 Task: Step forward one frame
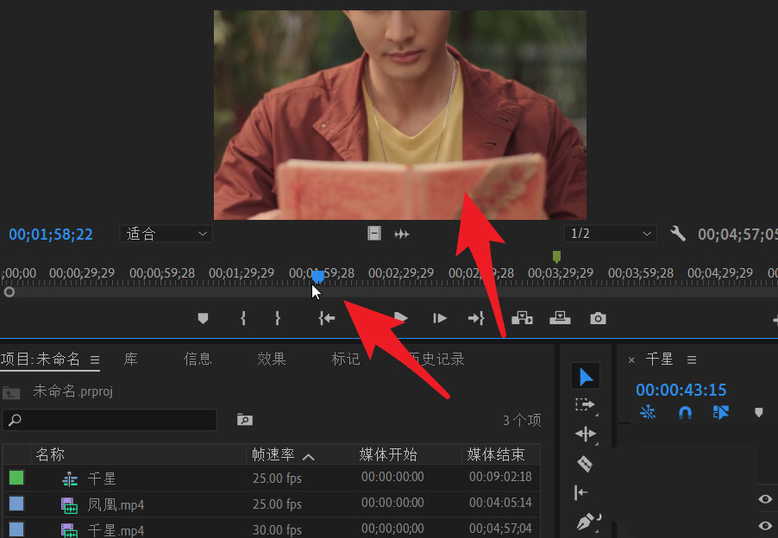440,318
